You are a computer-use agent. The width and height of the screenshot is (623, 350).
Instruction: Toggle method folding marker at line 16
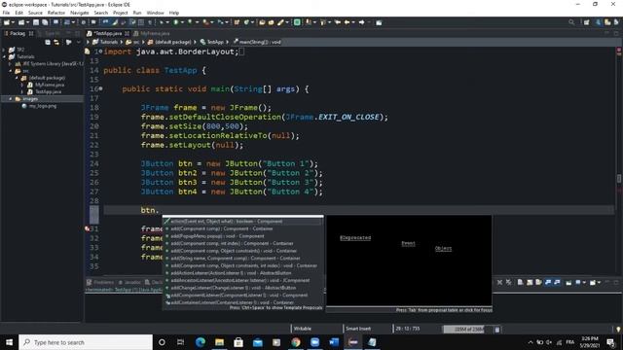point(101,88)
